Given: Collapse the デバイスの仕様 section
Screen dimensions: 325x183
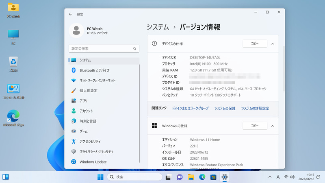Looking at the screenshot, I should (273, 44).
